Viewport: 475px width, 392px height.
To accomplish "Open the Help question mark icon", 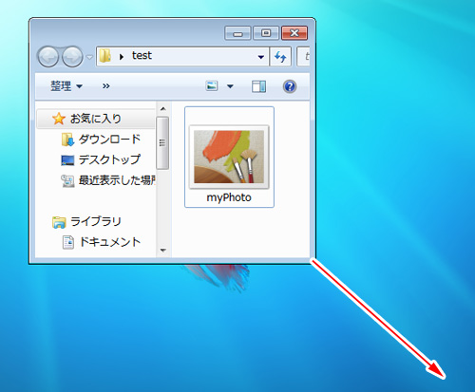I will (290, 86).
